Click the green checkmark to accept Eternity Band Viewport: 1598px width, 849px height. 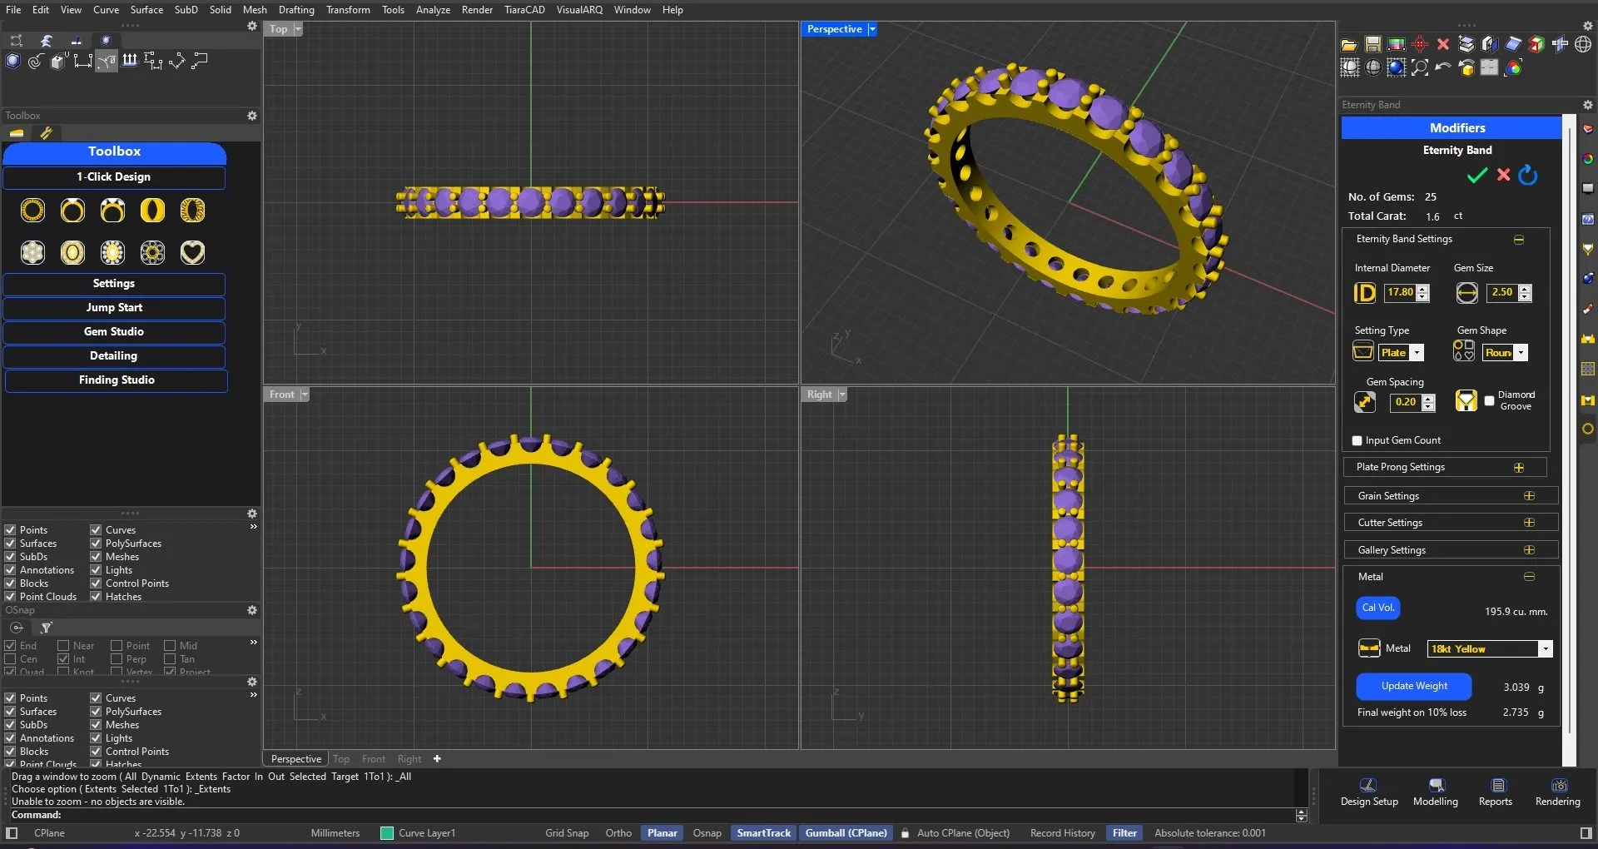click(1476, 176)
